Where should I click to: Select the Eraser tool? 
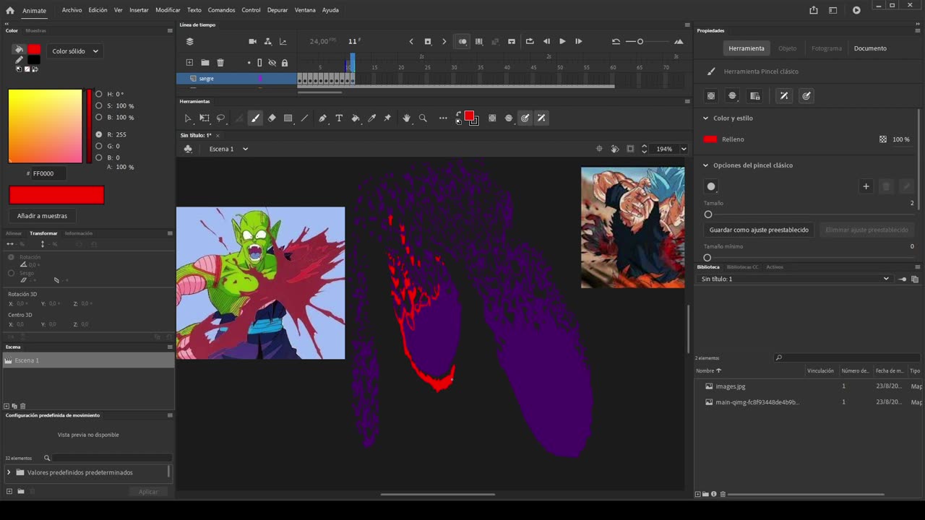click(272, 118)
